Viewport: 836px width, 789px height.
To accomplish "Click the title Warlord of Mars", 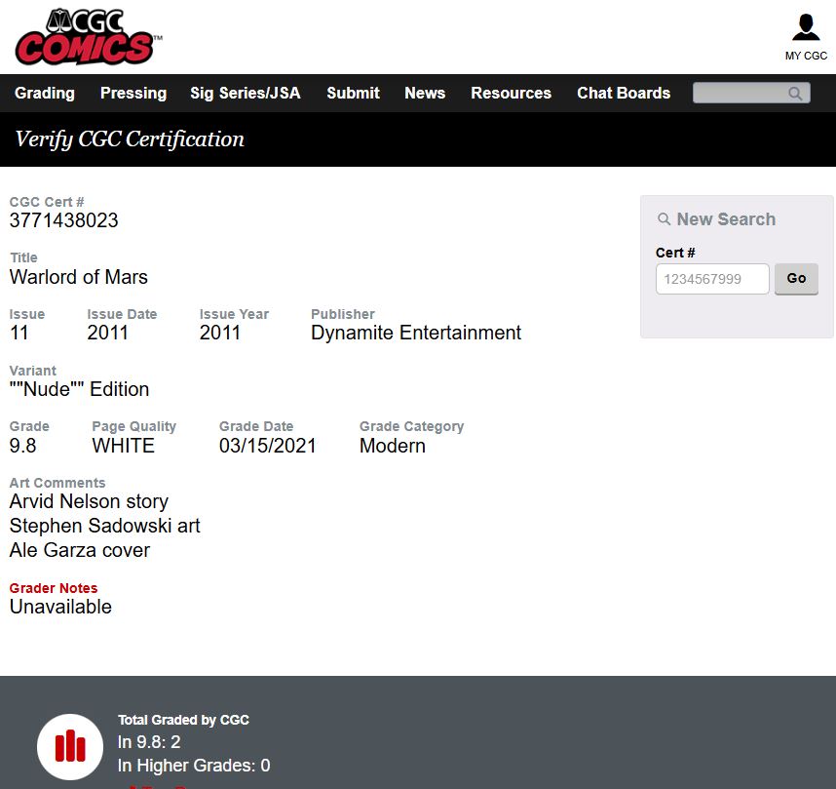I will coord(78,277).
